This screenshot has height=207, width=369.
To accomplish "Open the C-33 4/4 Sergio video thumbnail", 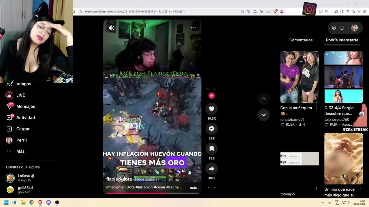I will pos(344,77).
